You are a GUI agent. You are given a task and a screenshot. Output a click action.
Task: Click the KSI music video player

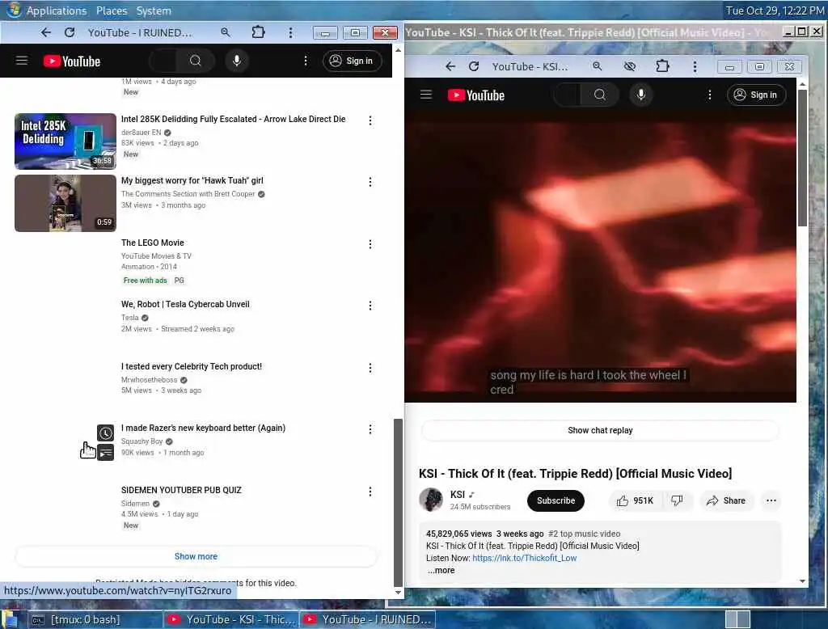601,257
